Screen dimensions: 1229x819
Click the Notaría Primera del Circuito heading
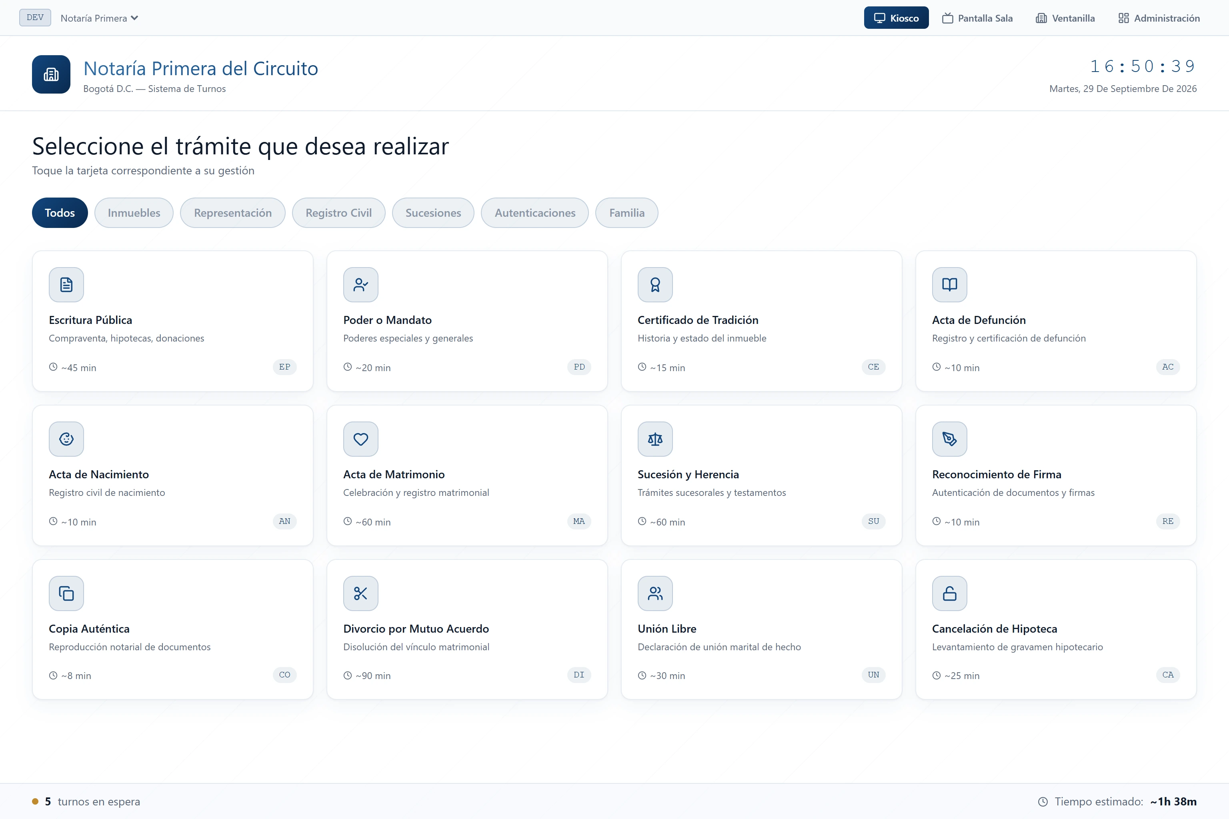coord(201,68)
